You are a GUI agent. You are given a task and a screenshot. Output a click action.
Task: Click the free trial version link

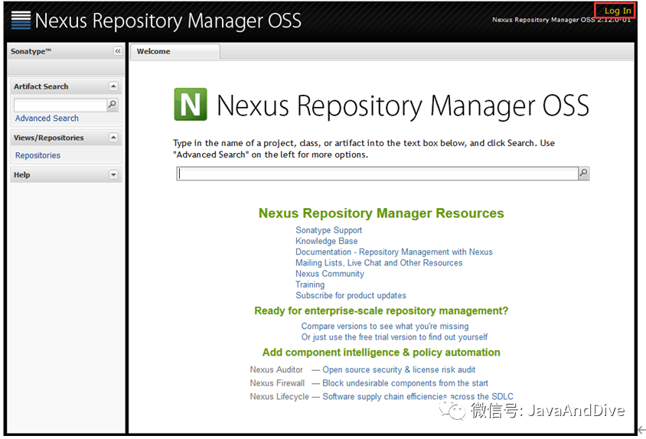(394, 337)
